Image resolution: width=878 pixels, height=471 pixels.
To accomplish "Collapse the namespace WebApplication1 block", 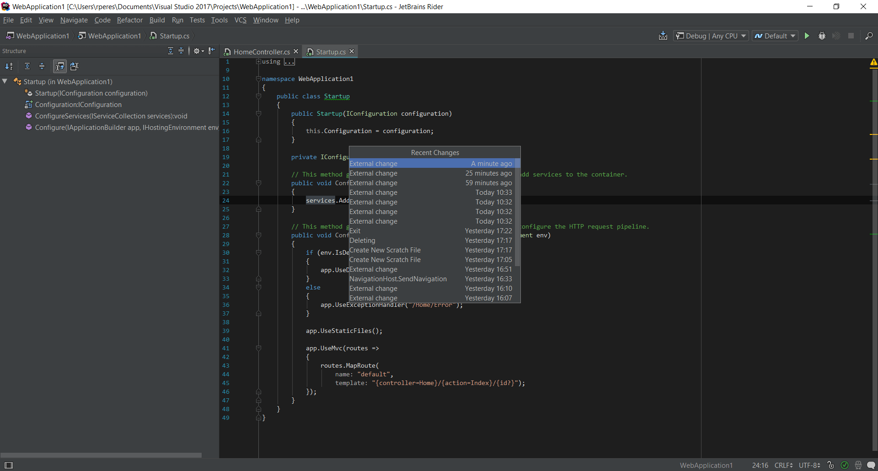I will coord(258,79).
